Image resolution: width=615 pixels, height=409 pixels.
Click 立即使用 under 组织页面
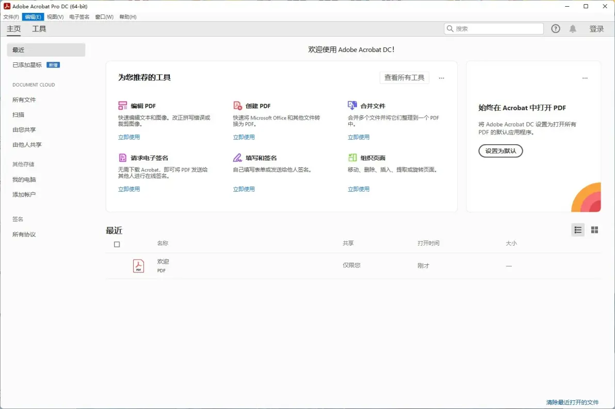point(359,189)
